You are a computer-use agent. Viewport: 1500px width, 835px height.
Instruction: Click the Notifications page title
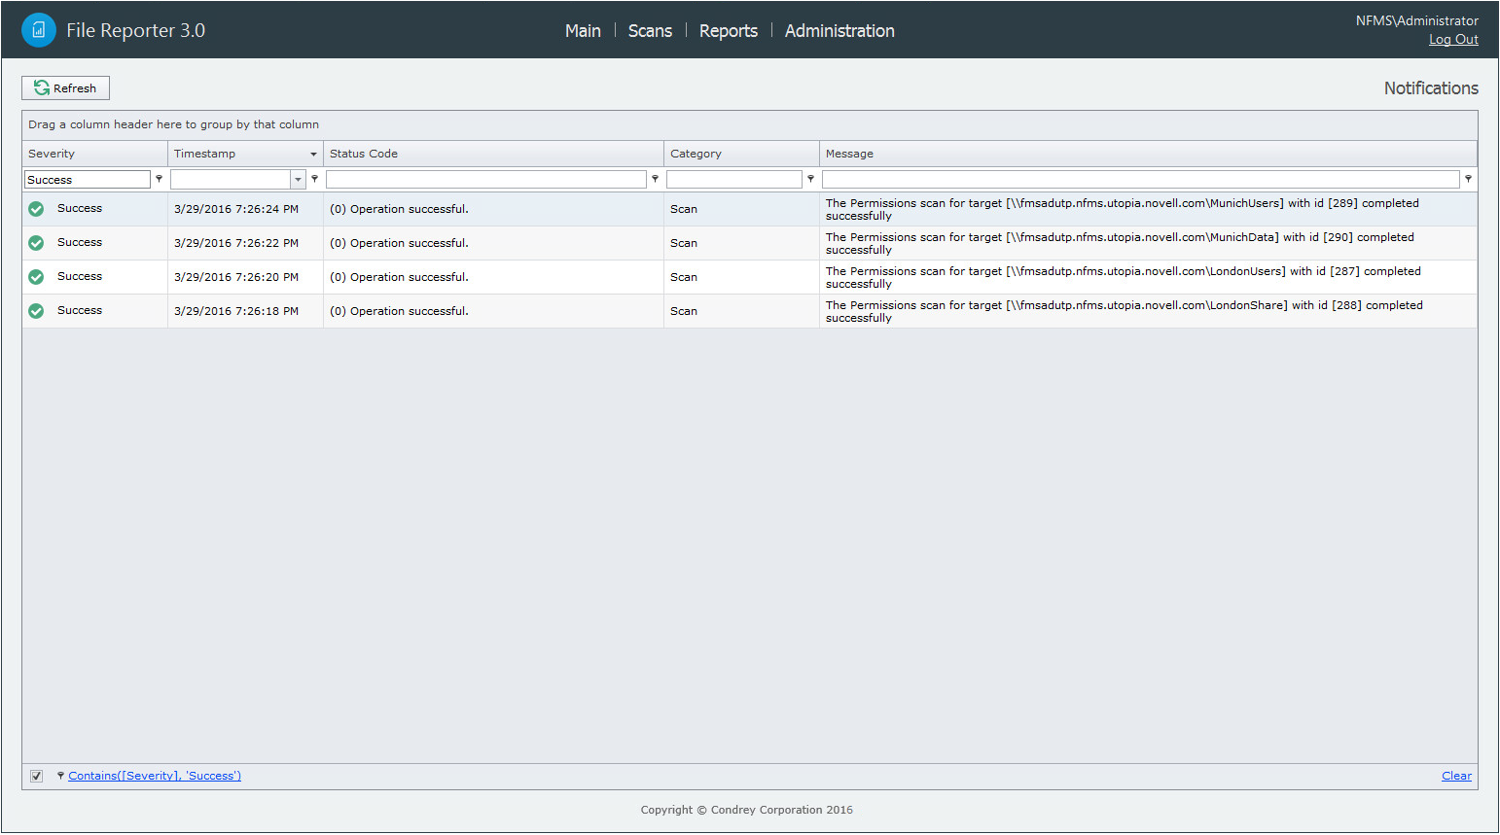click(1431, 88)
